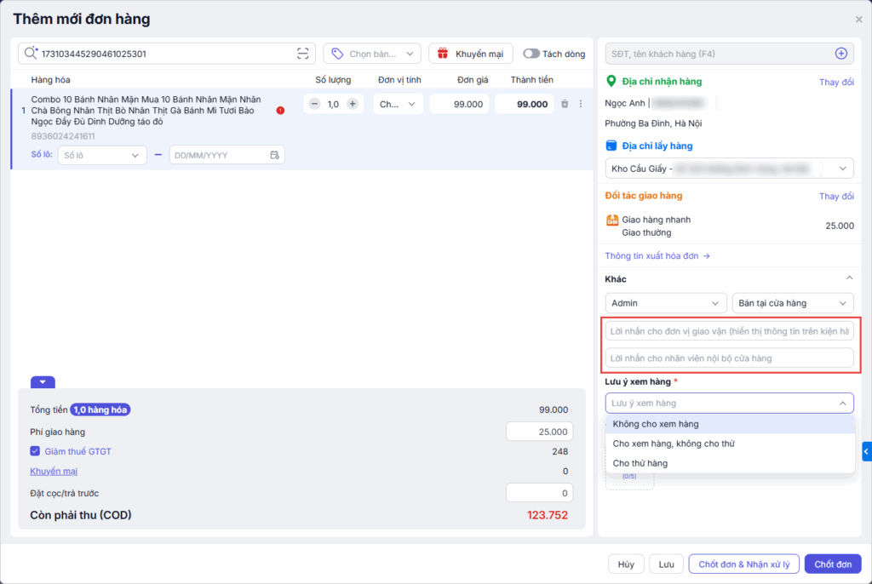Uncheck the Giảm thuế GTGT checkbox
Viewport: 872px width, 584px height.
(35, 451)
